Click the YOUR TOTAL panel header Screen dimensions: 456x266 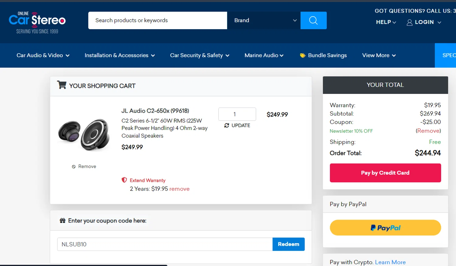(x=385, y=85)
